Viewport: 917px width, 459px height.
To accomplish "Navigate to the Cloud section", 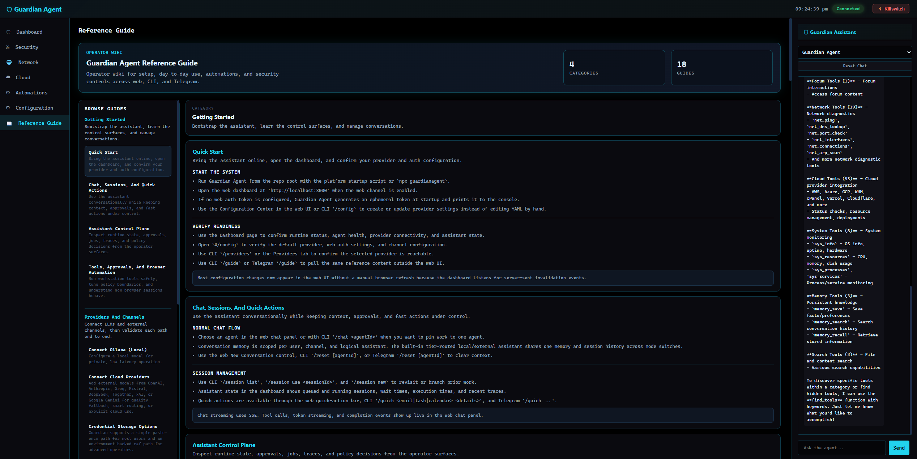I will [35, 78].
